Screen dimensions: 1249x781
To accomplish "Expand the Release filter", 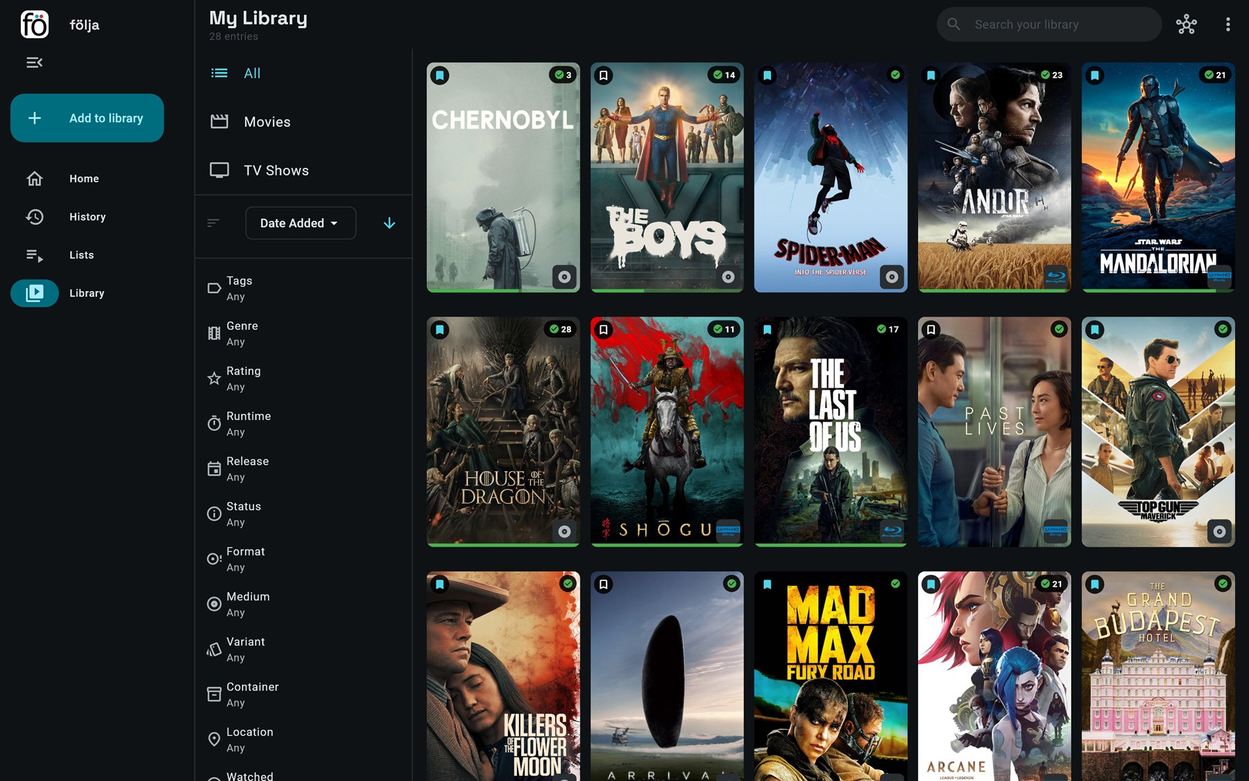I will pos(303,469).
